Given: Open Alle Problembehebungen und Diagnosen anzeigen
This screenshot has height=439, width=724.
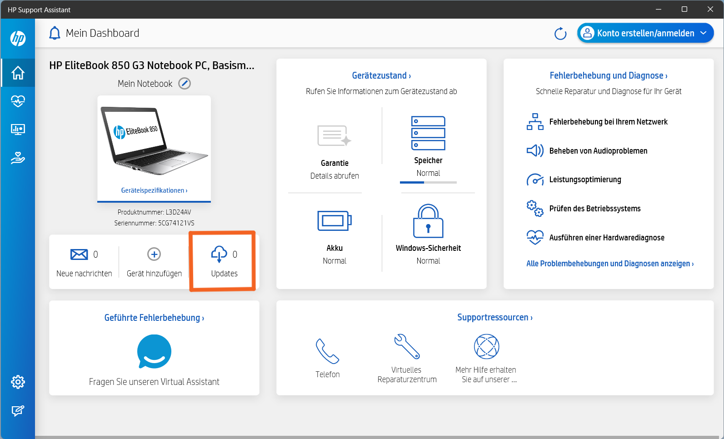Looking at the screenshot, I should pyautogui.click(x=609, y=264).
